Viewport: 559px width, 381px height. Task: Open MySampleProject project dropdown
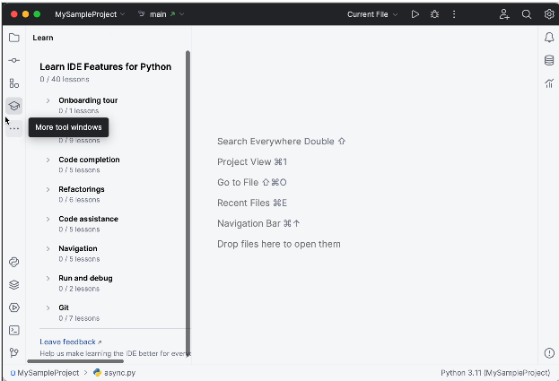point(90,14)
